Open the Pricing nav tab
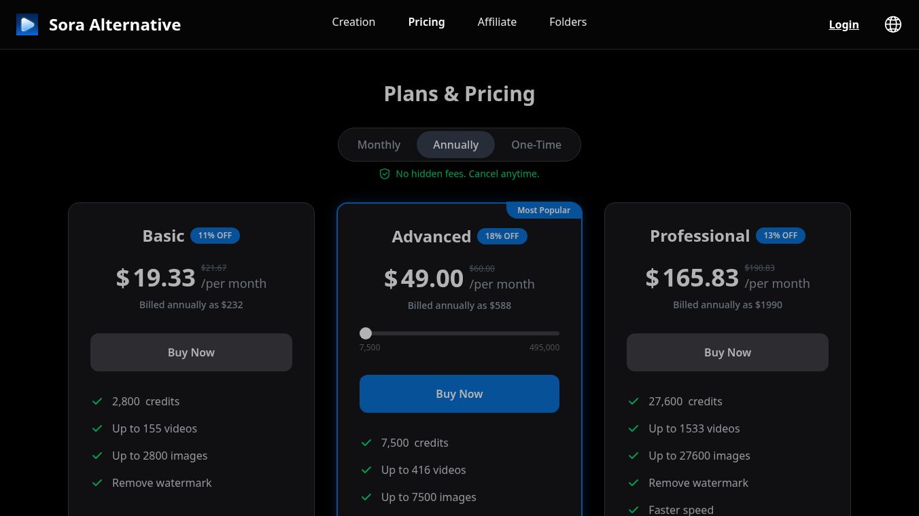 coord(426,22)
